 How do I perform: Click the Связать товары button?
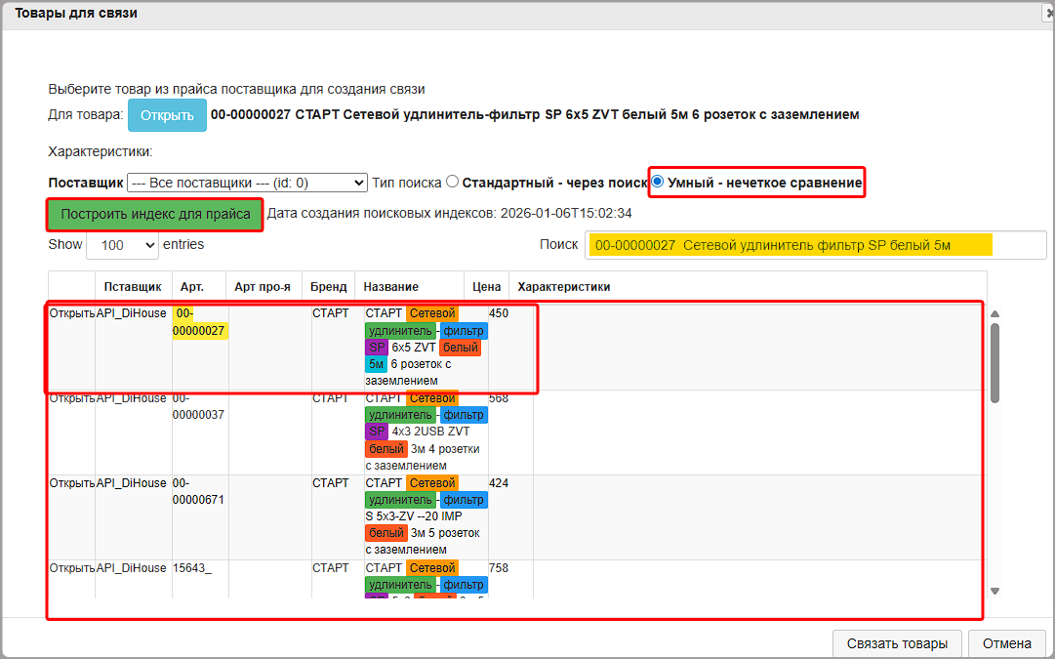tap(897, 643)
